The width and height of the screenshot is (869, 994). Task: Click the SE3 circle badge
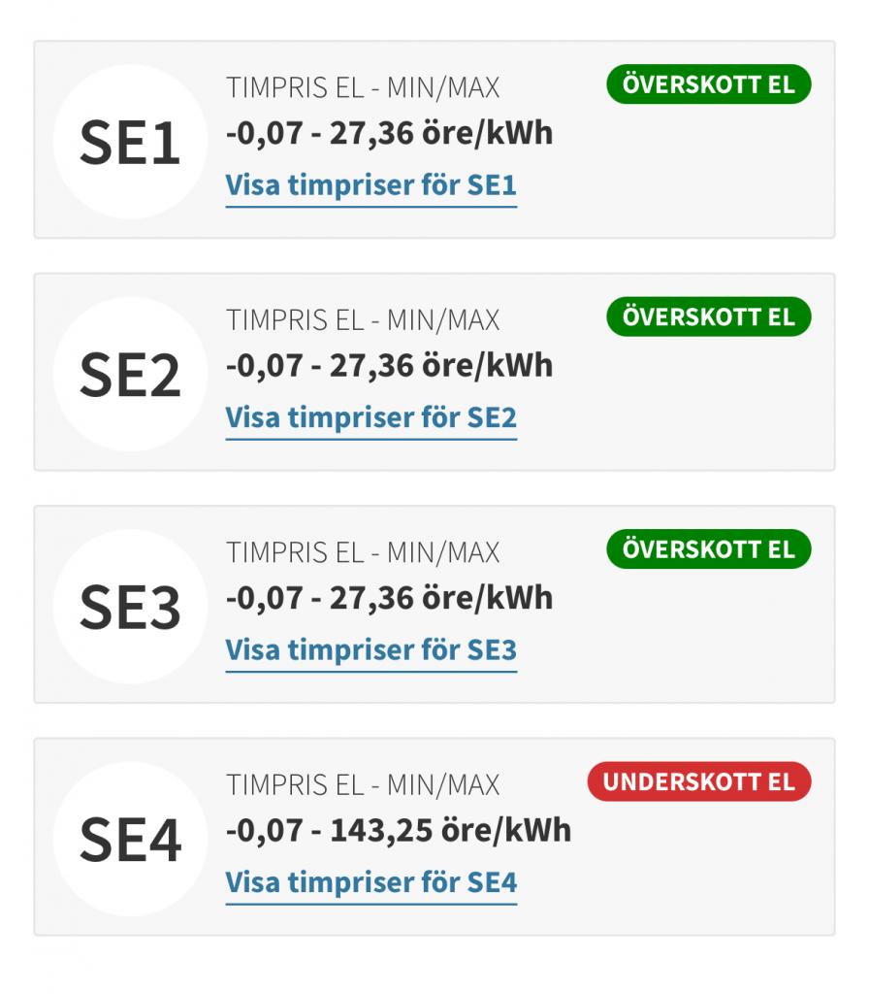[x=130, y=607]
